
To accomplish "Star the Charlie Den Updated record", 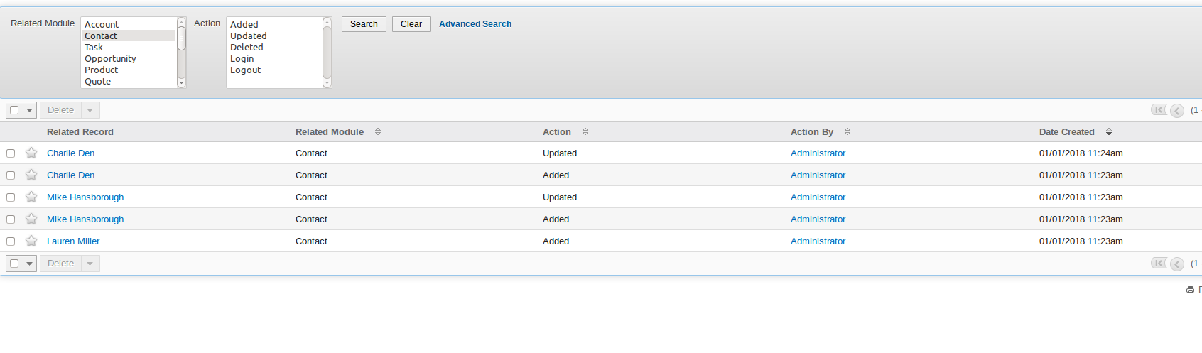I will click(x=31, y=153).
